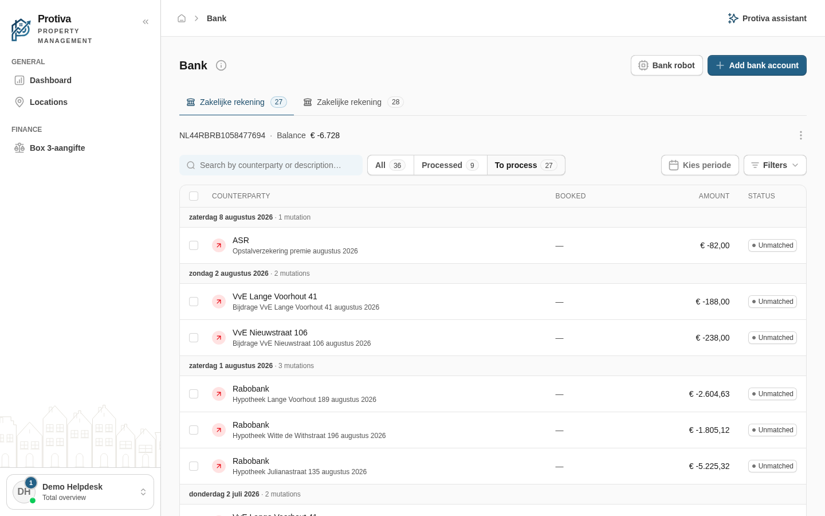
Task: Tick the Rabobank Julianastraat 135 checkbox
Action: [194, 466]
